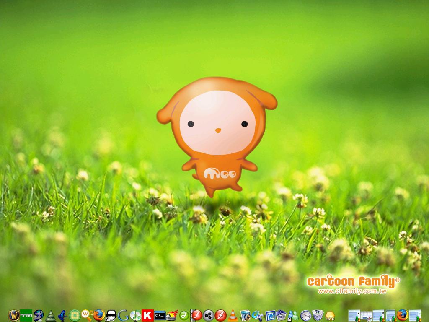Click the blue dinosaur skull dock icon

38,315
